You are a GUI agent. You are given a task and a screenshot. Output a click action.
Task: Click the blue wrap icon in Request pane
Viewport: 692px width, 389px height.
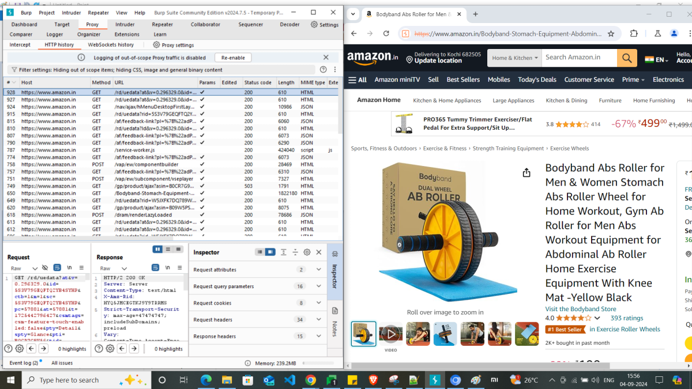[x=57, y=268]
